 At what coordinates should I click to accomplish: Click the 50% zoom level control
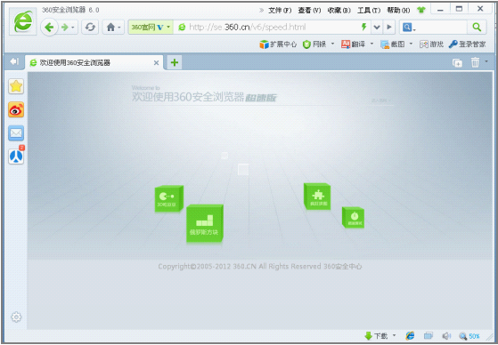(469, 336)
